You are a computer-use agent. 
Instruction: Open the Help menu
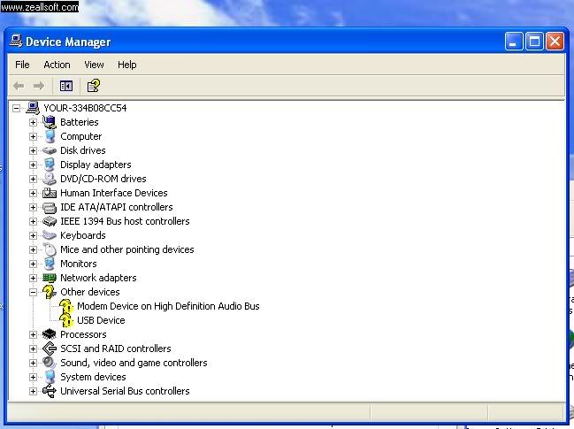(x=126, y=65)
